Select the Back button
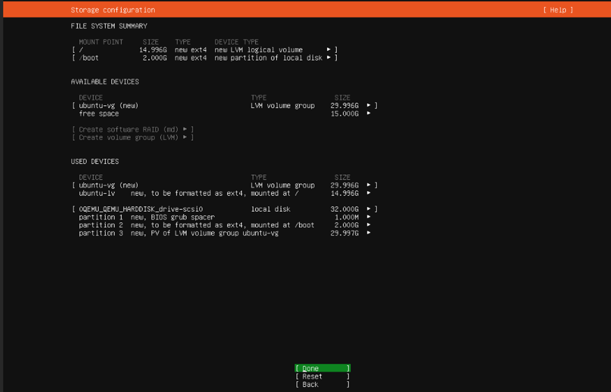 322,385
